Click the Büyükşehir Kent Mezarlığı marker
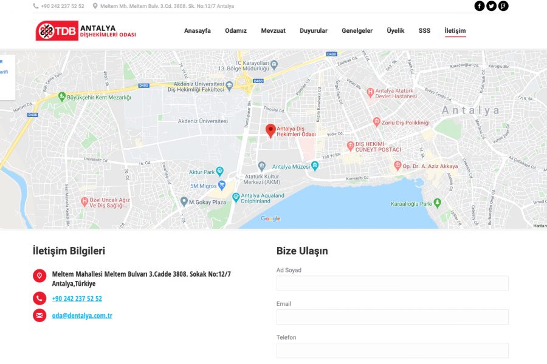Viewport: 547px width, 364px height. pos(61,97)
